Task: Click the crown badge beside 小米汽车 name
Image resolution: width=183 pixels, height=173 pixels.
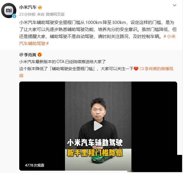Action: tap(40, 7)
